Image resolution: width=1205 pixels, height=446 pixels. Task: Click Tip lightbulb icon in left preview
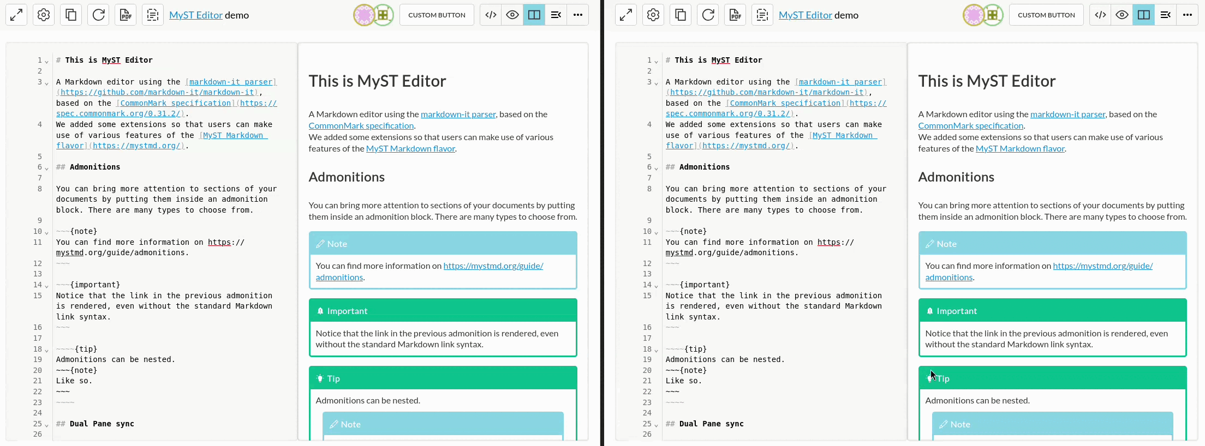tap(320, 378)
